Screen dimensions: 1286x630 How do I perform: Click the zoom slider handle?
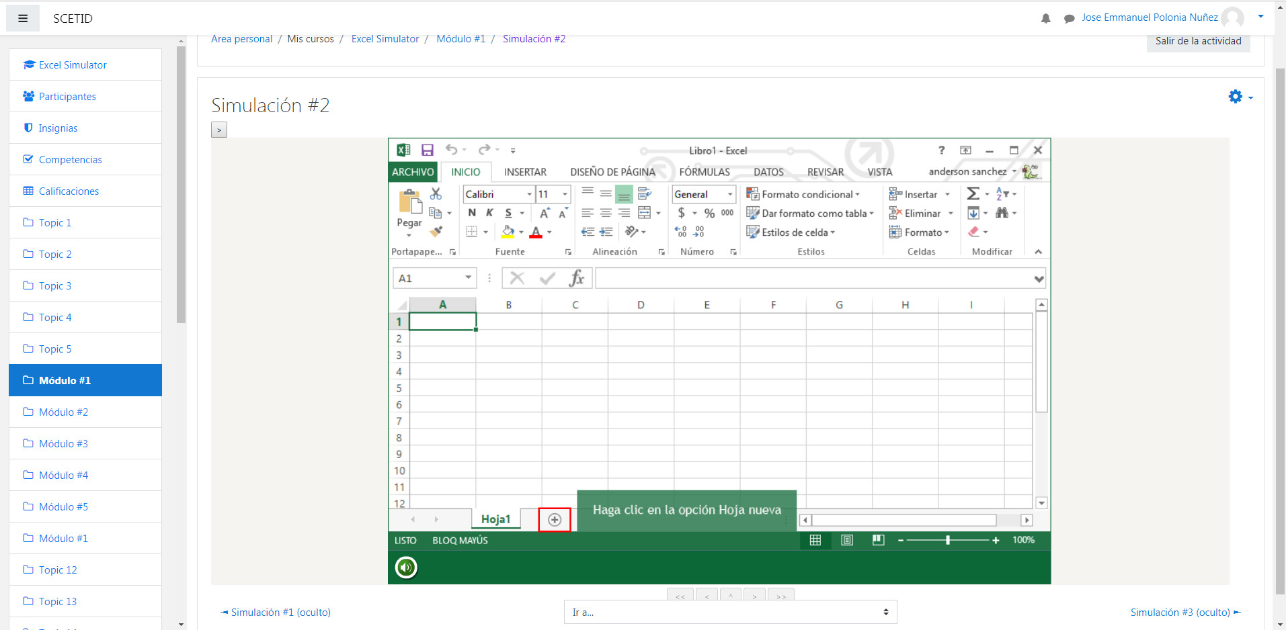click(x=948, y=540)
